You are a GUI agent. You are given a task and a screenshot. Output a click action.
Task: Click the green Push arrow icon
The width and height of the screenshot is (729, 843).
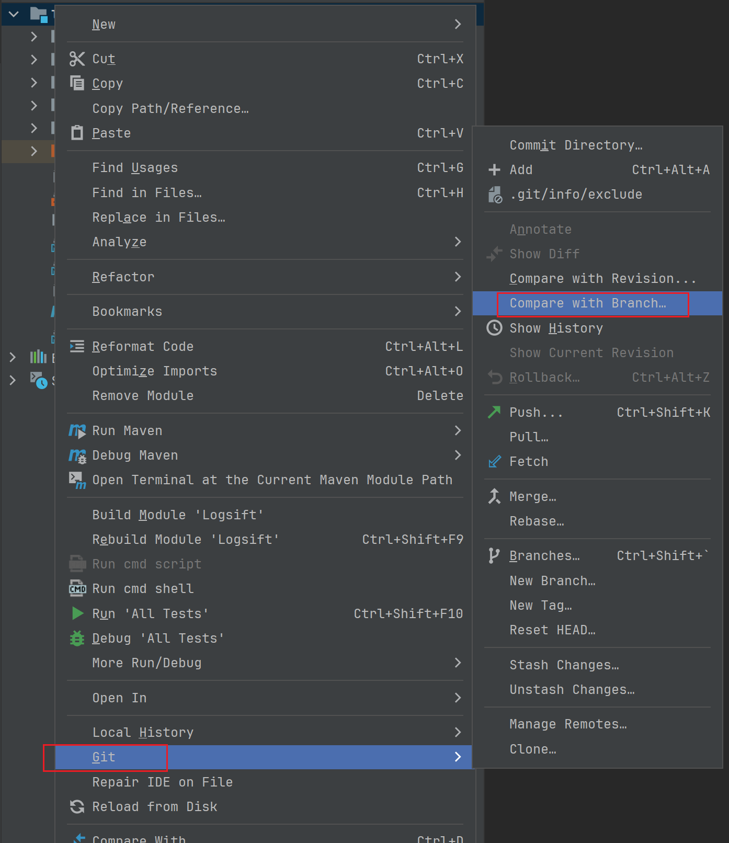pos(494,412)
